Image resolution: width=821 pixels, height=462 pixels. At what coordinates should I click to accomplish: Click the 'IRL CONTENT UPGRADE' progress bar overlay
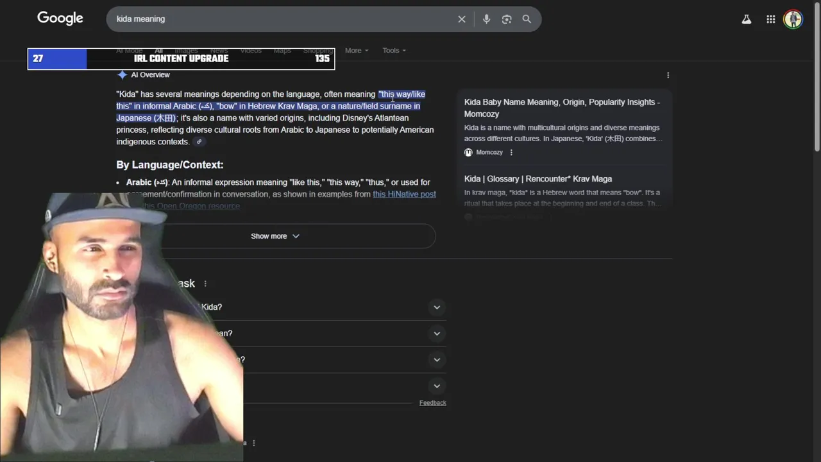[181, 58]
